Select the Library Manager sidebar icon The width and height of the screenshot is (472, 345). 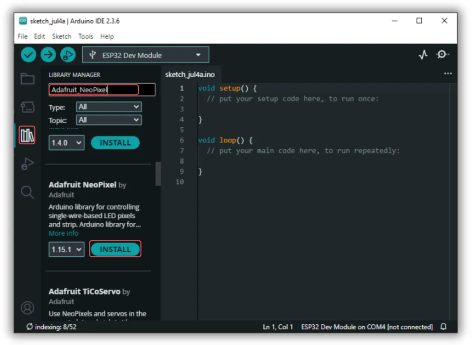point(27,135)
